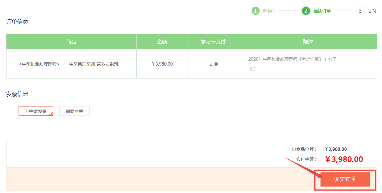
Task: Click the large red 实付金额 amount
Action: point(344,159)
